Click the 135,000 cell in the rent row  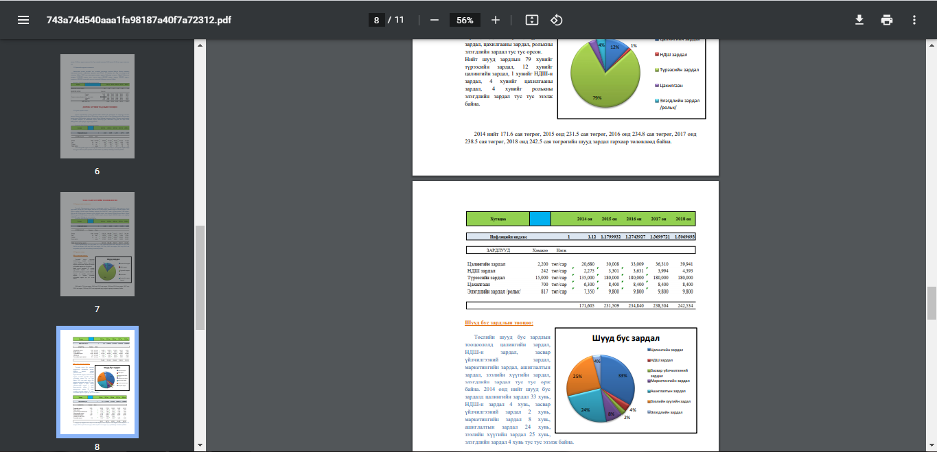(586, 277)
